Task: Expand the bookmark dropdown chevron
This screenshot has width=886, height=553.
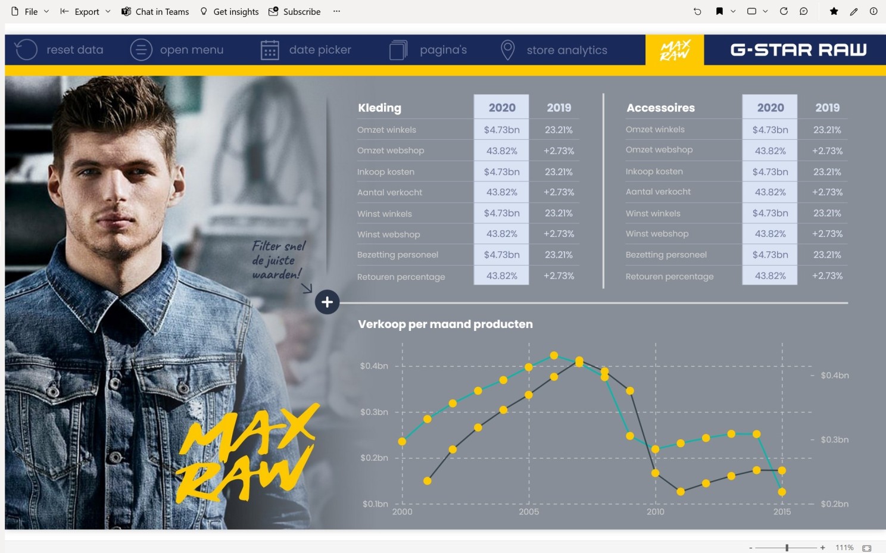Action: 733,11
